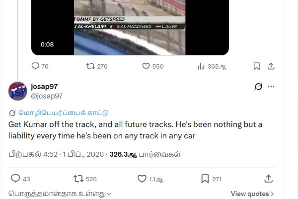
Task: Play the video showing 0:08 timestamp
Action: (130, 25)
